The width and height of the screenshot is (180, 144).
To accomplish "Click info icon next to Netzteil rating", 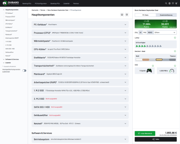I will tap(175, 51).
